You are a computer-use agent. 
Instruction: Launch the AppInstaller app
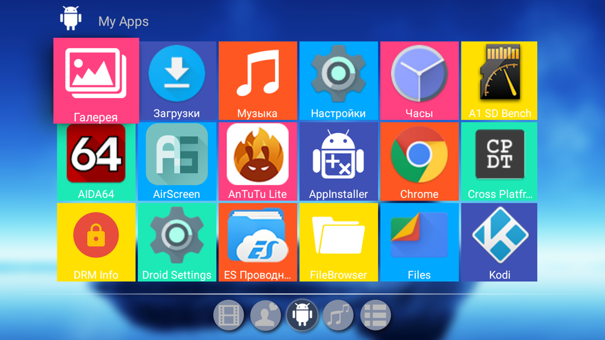click(339, 161)
